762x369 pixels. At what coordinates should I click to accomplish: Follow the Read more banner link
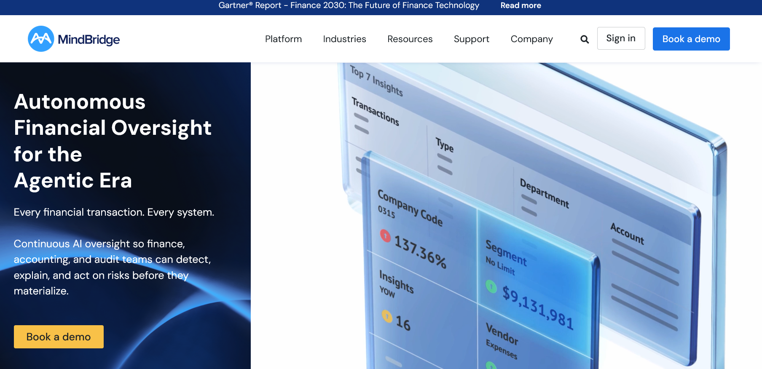click(x=521, y=5)
